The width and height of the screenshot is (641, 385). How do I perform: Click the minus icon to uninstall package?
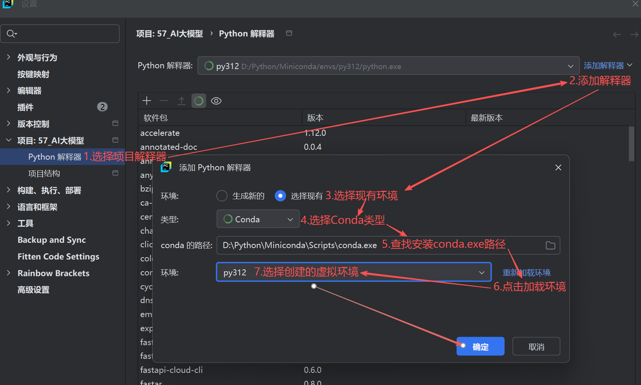(x=164, y=101)
